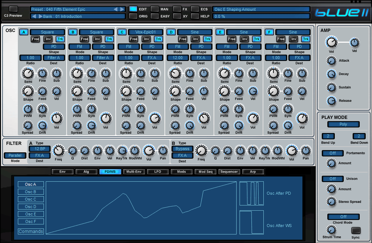Viewport: 372px width, 243px height.
Task: Click the Sync button in Chord Mode
Action: [356, 230]
